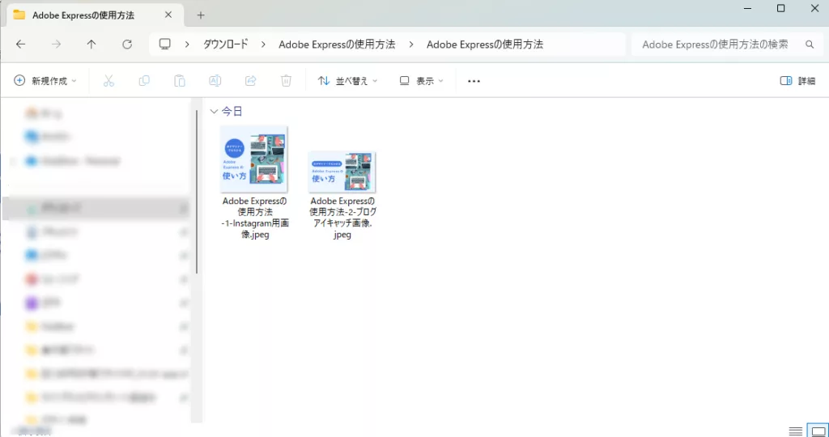This screenshot has height=437, width=829.
Task: Select the ブログアイキャッチ画像.jpeg thumbnail
Action: pos(342,172)
